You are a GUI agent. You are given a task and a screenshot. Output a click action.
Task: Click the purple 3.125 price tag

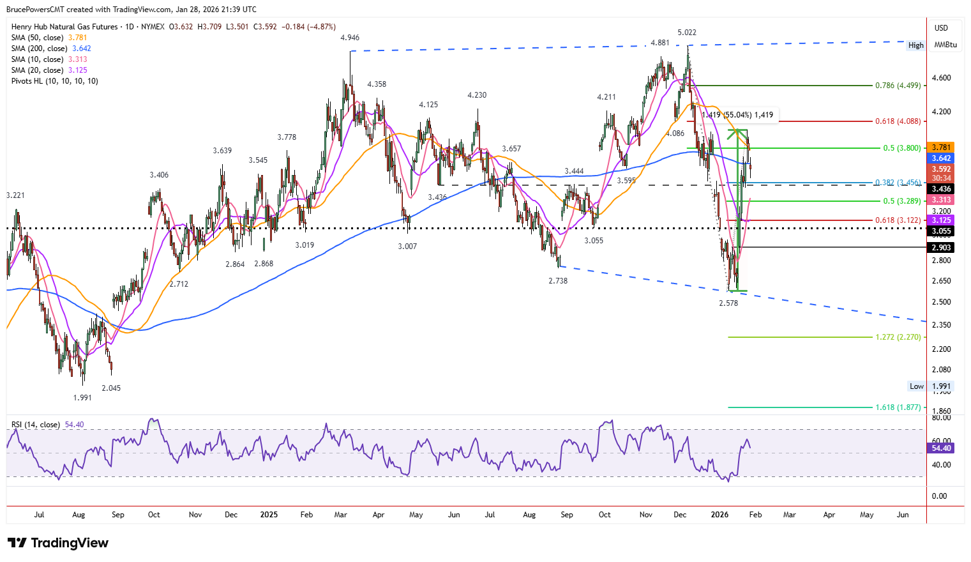941,220
